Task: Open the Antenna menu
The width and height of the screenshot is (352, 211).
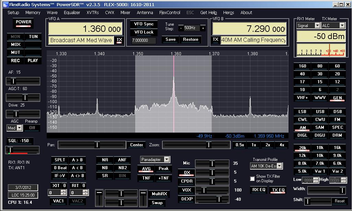Action: point(145,13)
